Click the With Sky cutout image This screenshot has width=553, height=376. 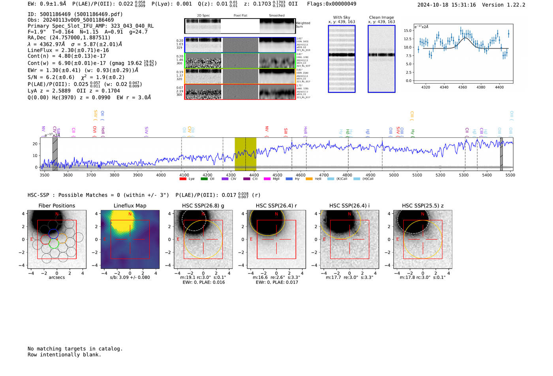click(342, 59)
